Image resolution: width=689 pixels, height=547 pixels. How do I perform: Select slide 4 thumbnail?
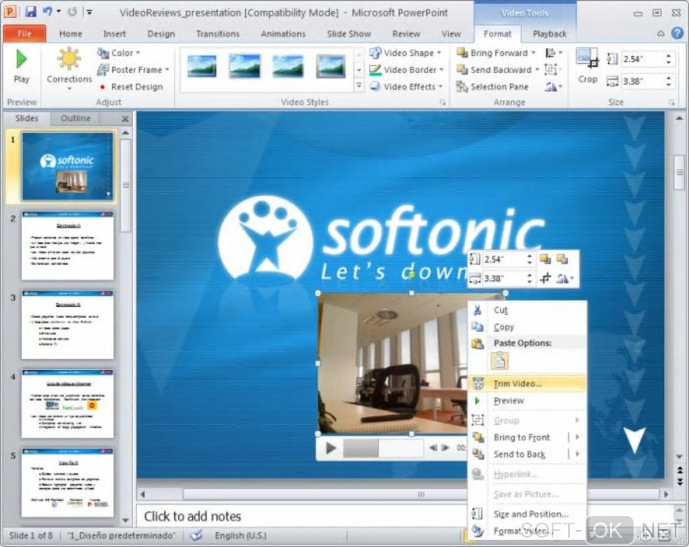click(68, 404)
